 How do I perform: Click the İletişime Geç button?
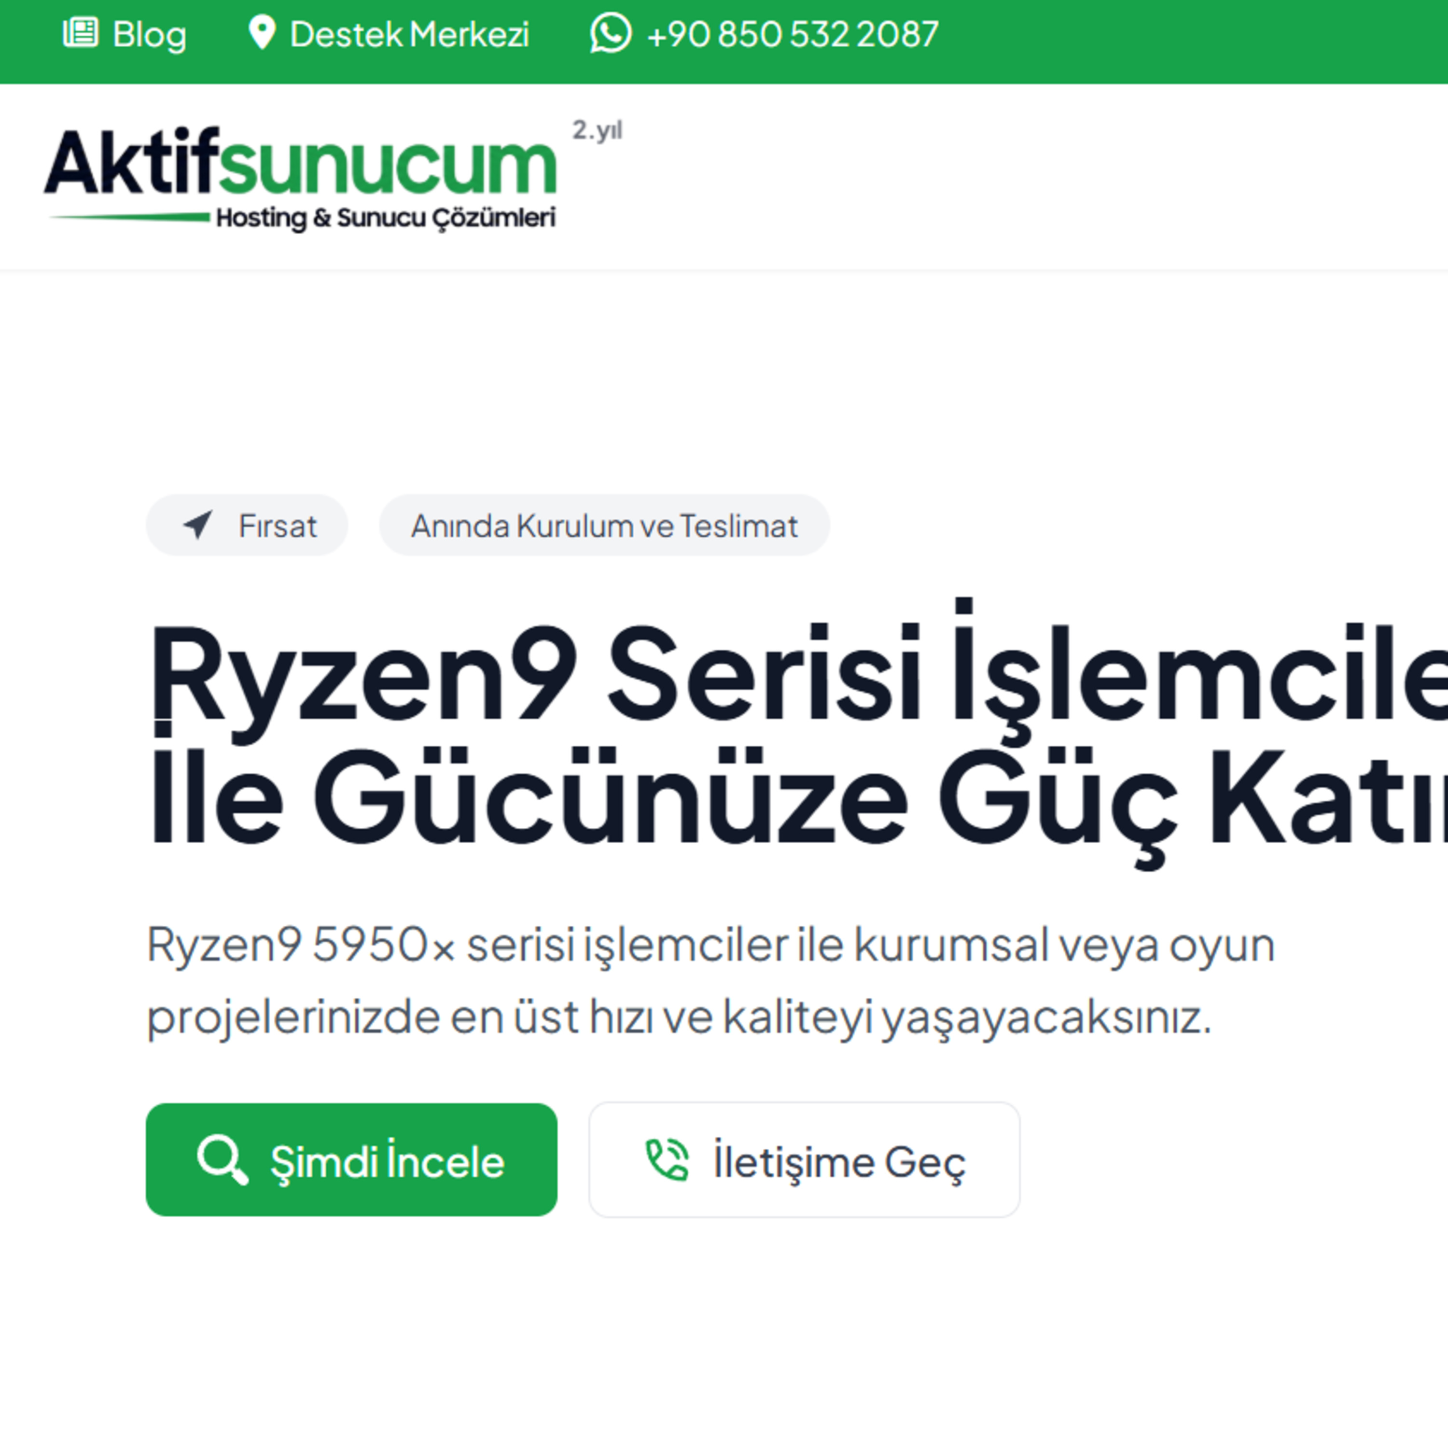click(x=804, y=1159)
